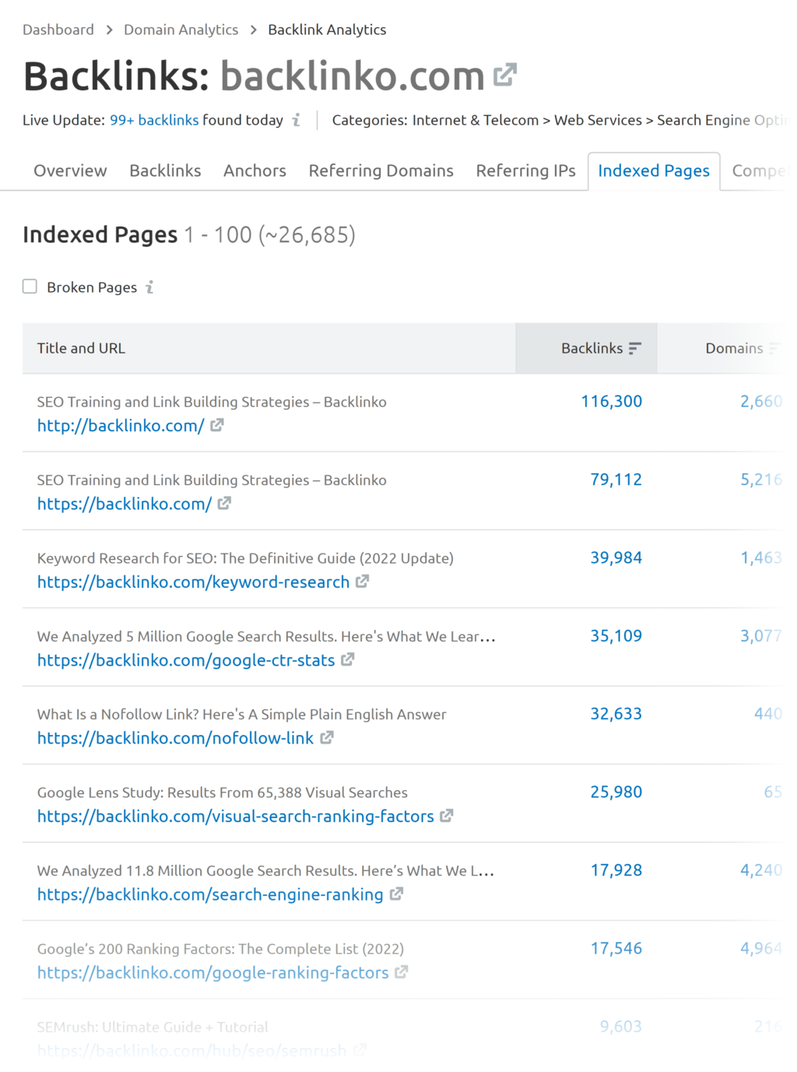The image size is (797, 1072).
Task: Switch to the Overview tab
Action: (70, 170)
